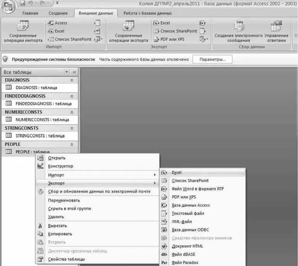
Task: Select STRINGCONSTS : таблица item
Action: [40, 136]
